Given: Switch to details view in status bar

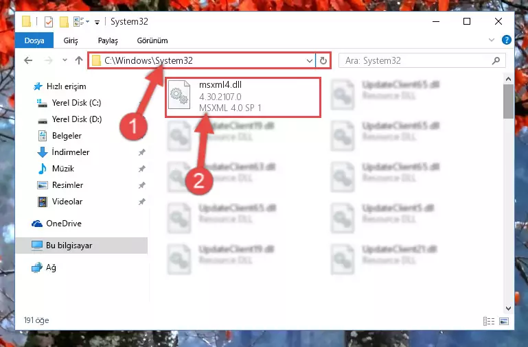Looking at the screenshot, I should tap(489, 321).
